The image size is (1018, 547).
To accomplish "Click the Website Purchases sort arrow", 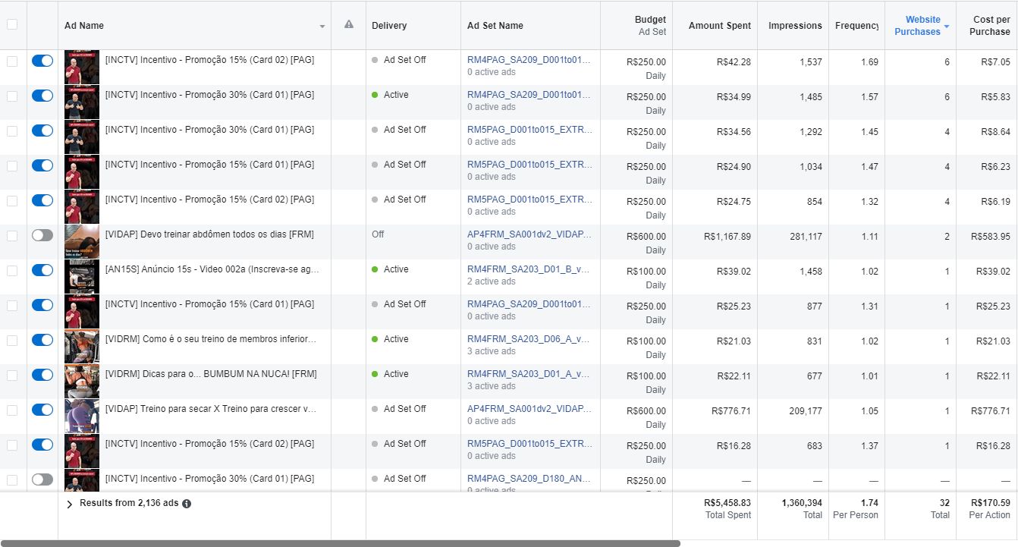I will tap(947, 27).
